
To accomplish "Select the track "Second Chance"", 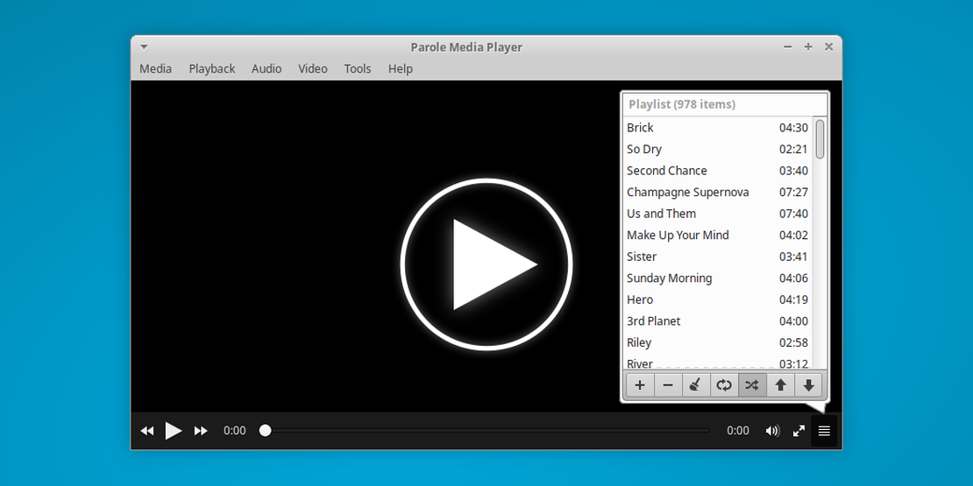I will [x=717, y=171].
